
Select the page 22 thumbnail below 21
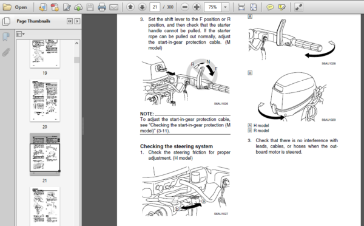click(x=45, y=207)
